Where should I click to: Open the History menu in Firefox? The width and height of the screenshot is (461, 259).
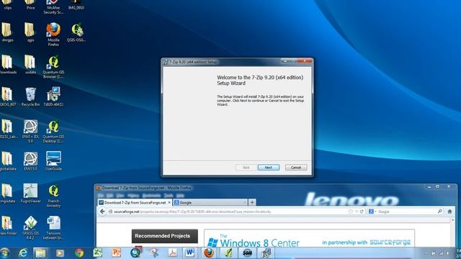pyautogui.click(x=133, y=196)
